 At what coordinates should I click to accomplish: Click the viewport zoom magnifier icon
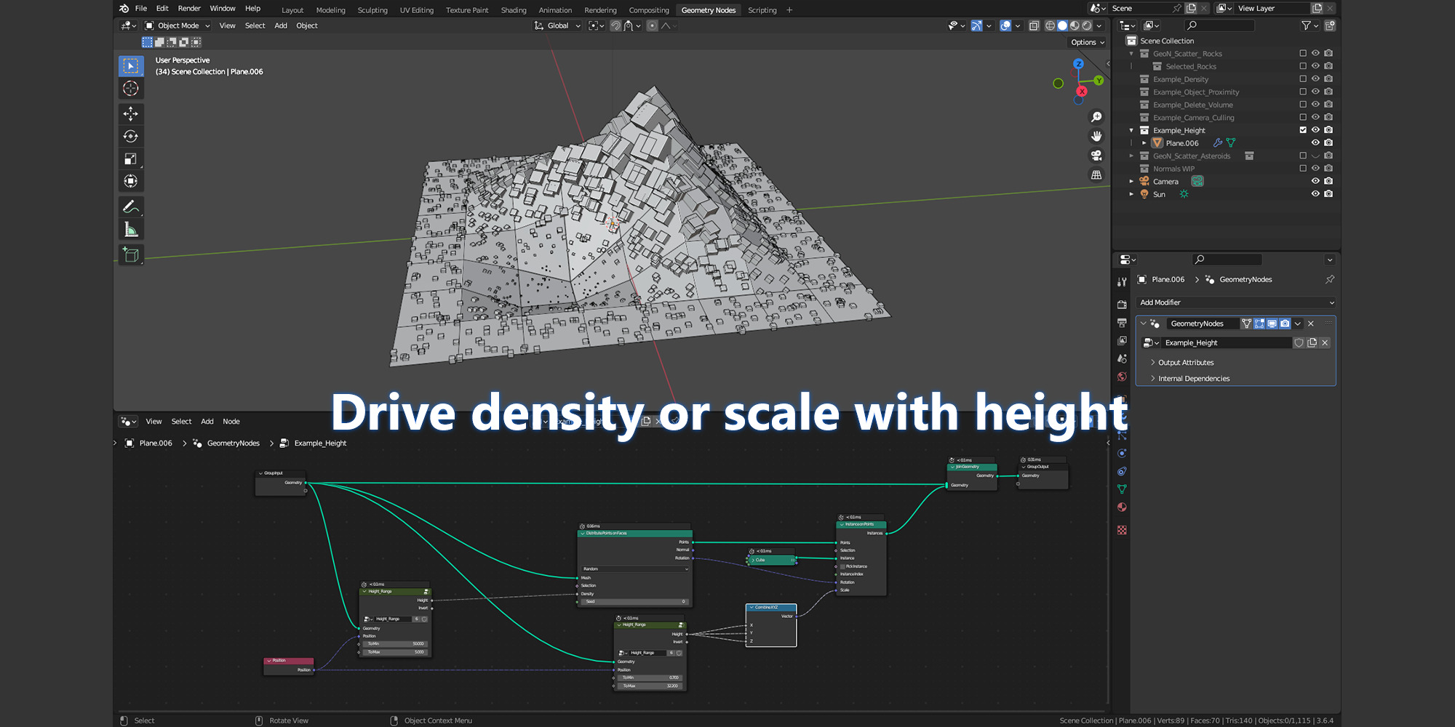coord(1096,117)
